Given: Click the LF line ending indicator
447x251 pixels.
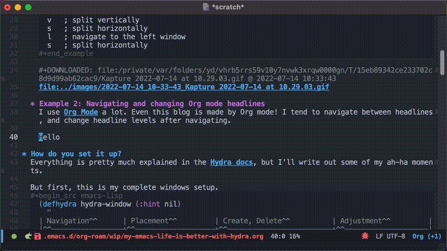Looking at the screenshot, I should (379, 236).
